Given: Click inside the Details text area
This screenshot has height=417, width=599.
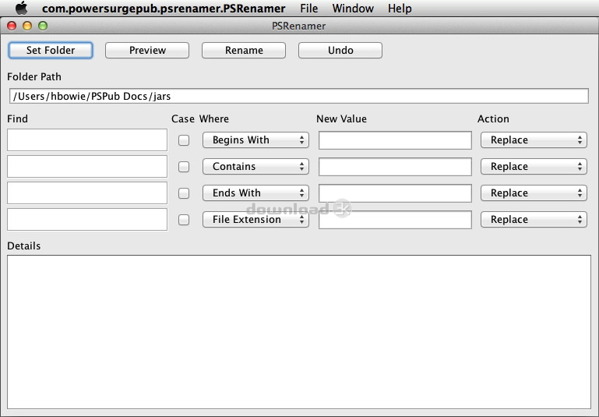Looking at the screenshot, I should point(299,332).
